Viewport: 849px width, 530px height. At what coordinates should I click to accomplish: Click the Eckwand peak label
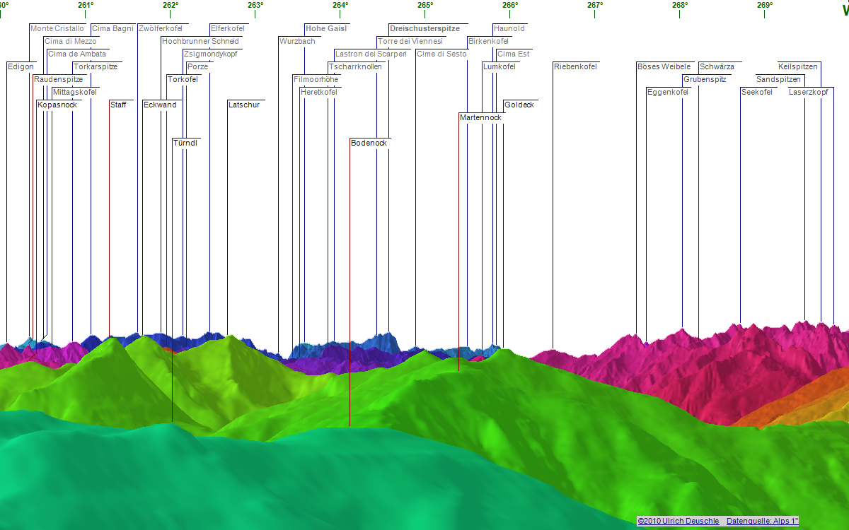tap(160, 105)
